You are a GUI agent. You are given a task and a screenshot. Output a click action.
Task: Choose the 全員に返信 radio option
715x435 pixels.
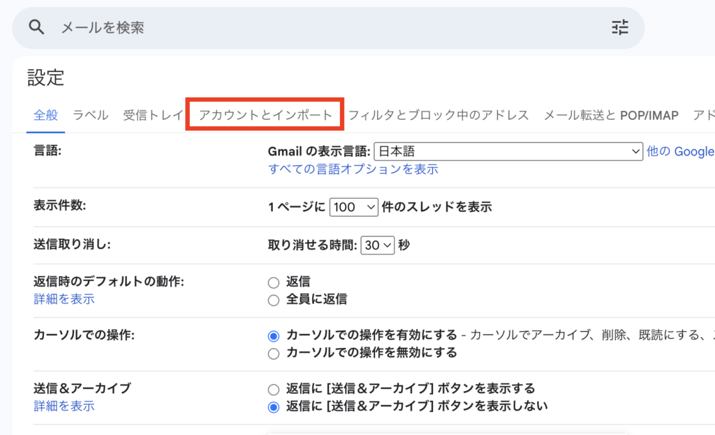coord(274,300)
